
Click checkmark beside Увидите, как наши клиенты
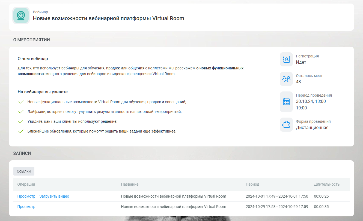tap(21, 122)
